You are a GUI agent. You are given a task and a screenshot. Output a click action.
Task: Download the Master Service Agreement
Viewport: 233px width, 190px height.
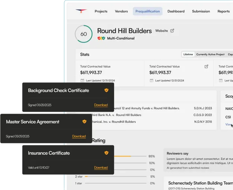[x=79, y=136]
